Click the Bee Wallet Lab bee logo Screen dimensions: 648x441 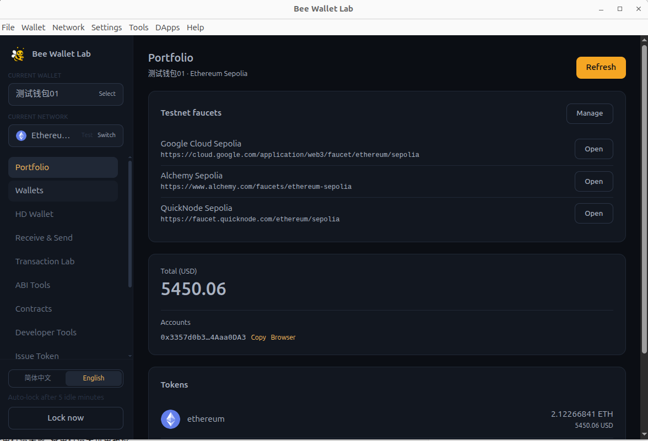click(x=18, y=54)
